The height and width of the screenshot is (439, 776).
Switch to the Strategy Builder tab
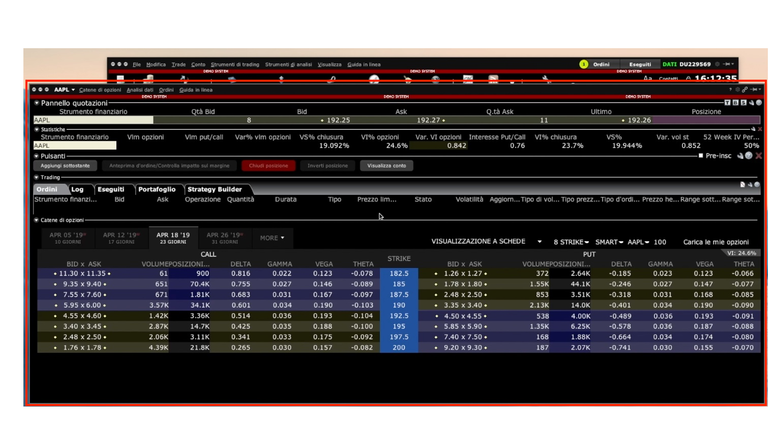[x=215, y=189]
